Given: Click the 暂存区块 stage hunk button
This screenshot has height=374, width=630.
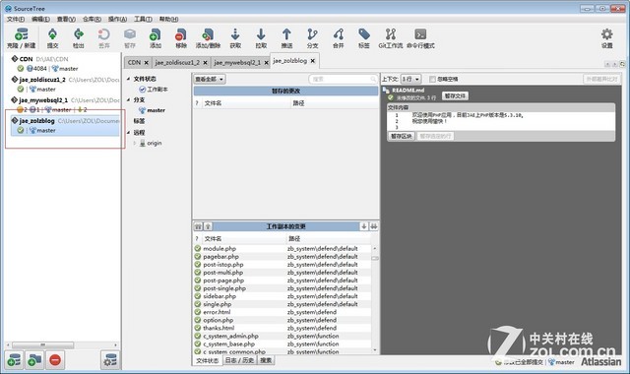Looking at the screenshot, I should coord(402,136).
